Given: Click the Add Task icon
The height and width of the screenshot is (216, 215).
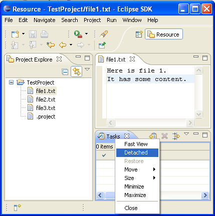Looking at the screenshot, I should click(x=153, y=136).
